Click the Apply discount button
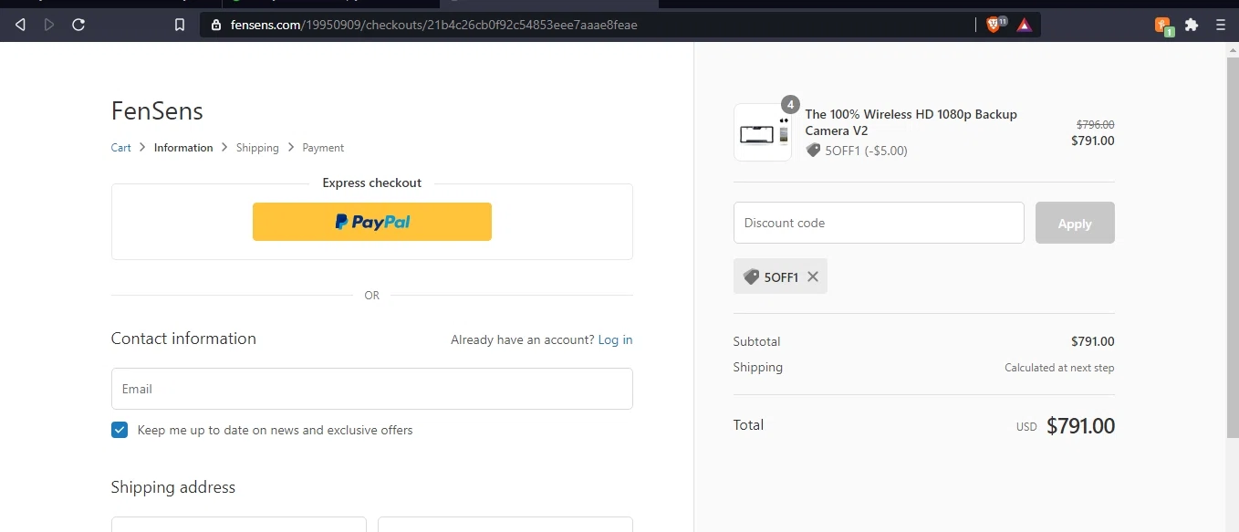This screenshot has width=1239, height=532. click(1075, 223)
